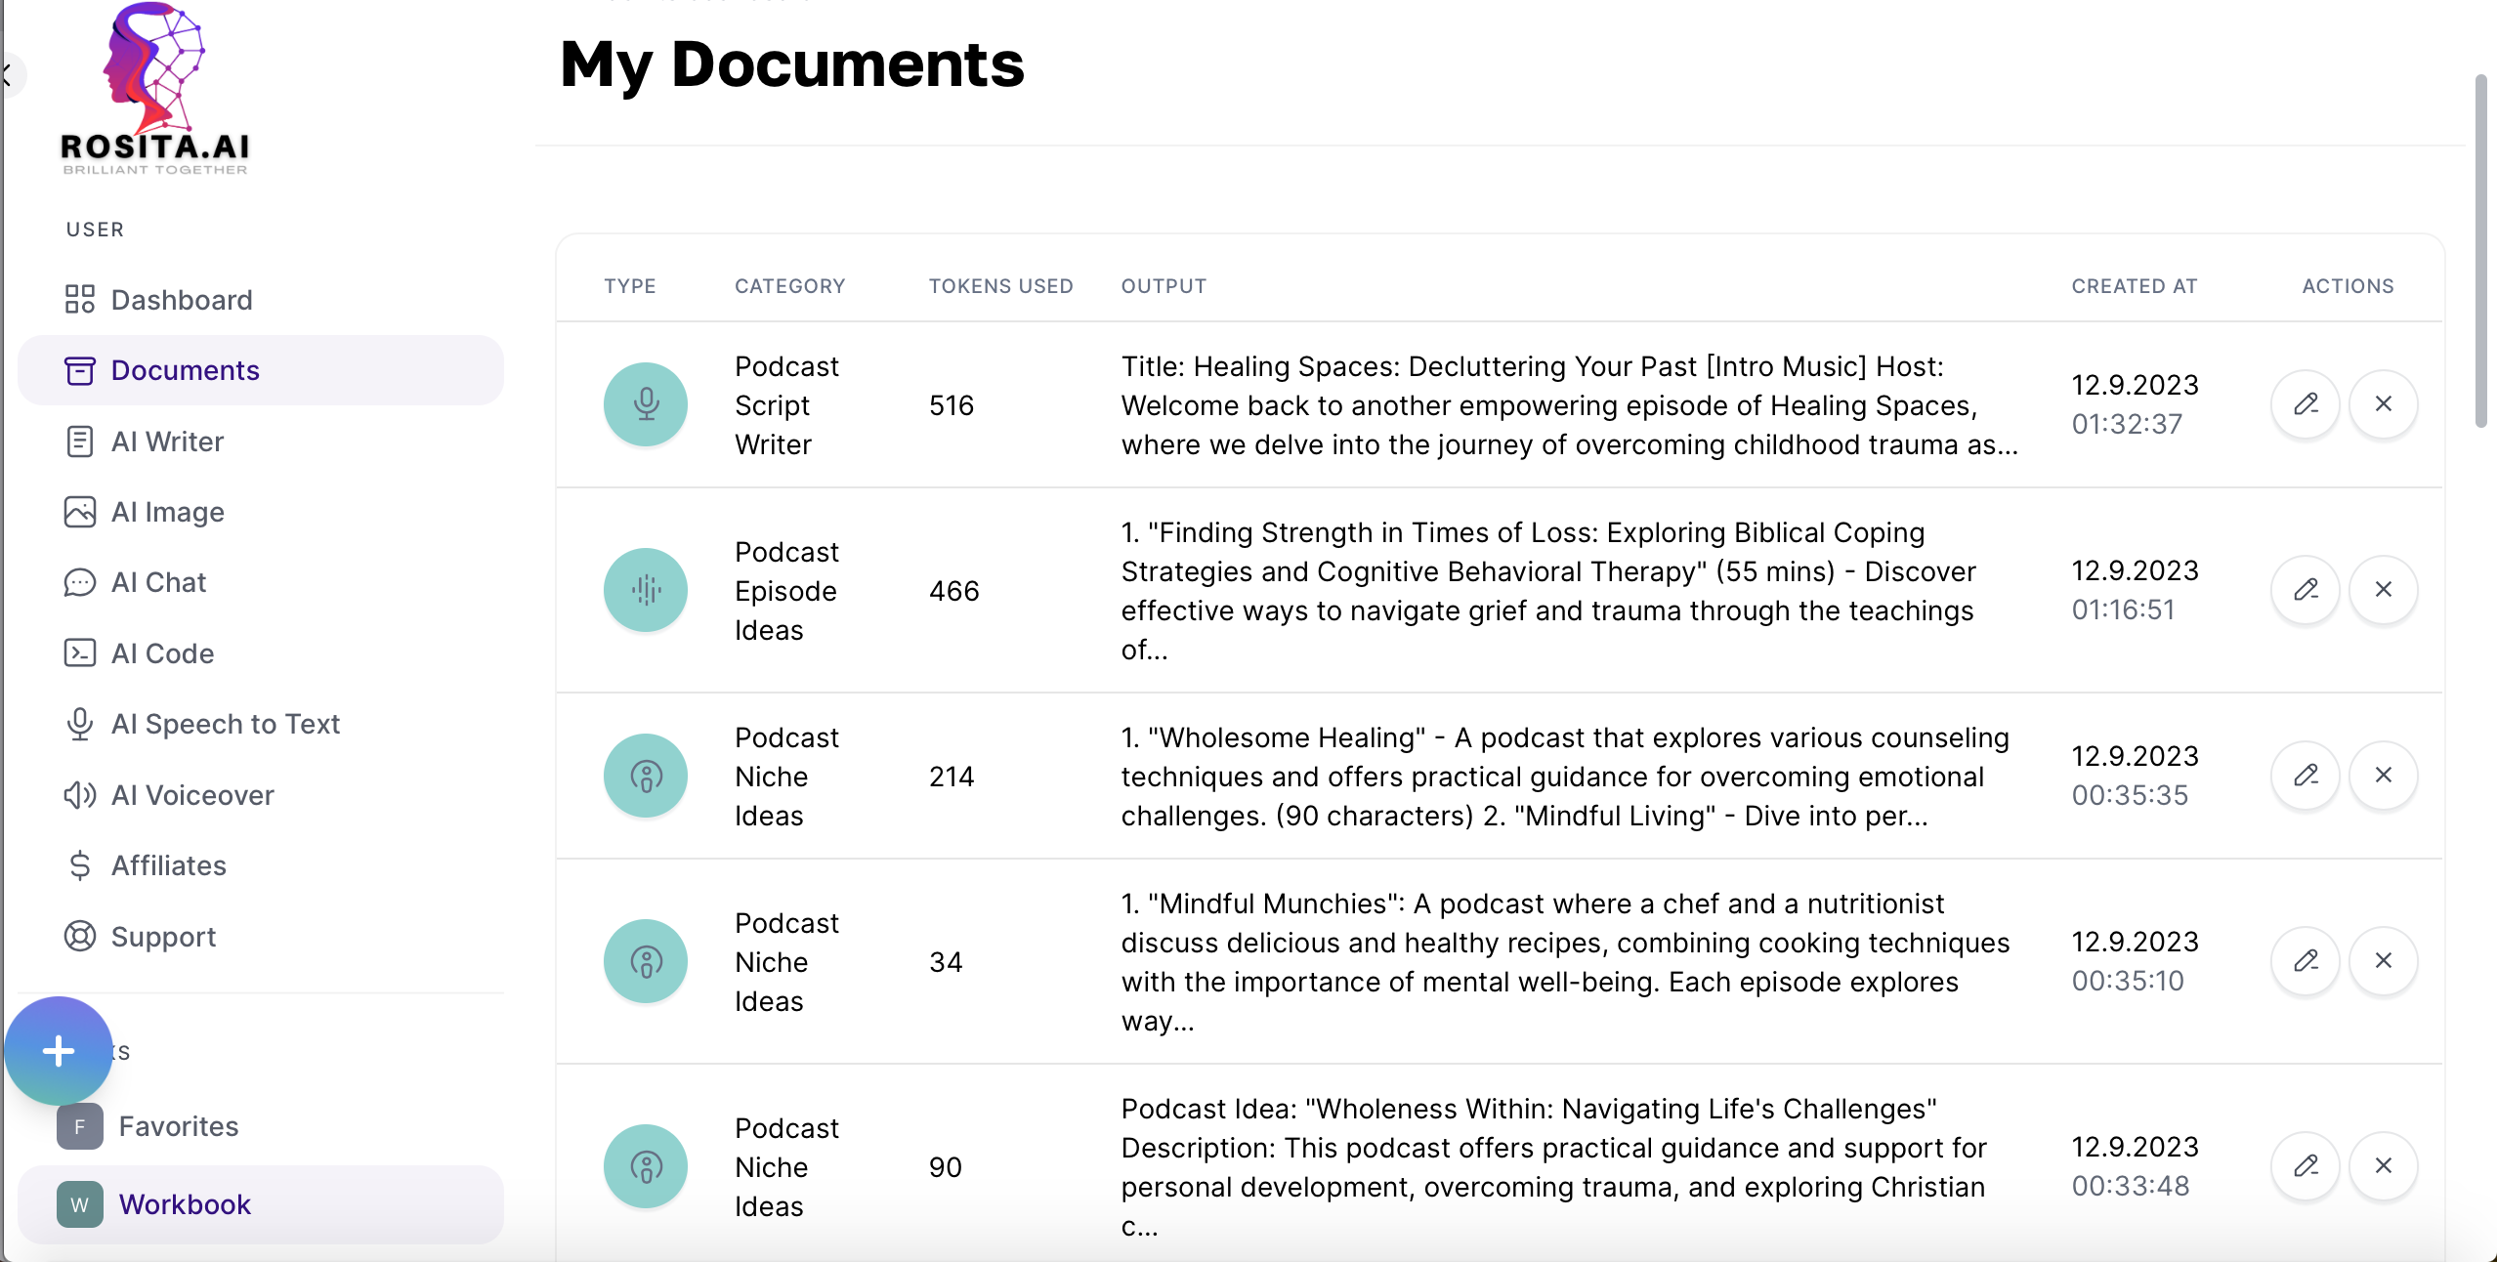2497x1262 pixels.
Task: Open the Support page
Action: pyautogui.click(x=163, y=937)
